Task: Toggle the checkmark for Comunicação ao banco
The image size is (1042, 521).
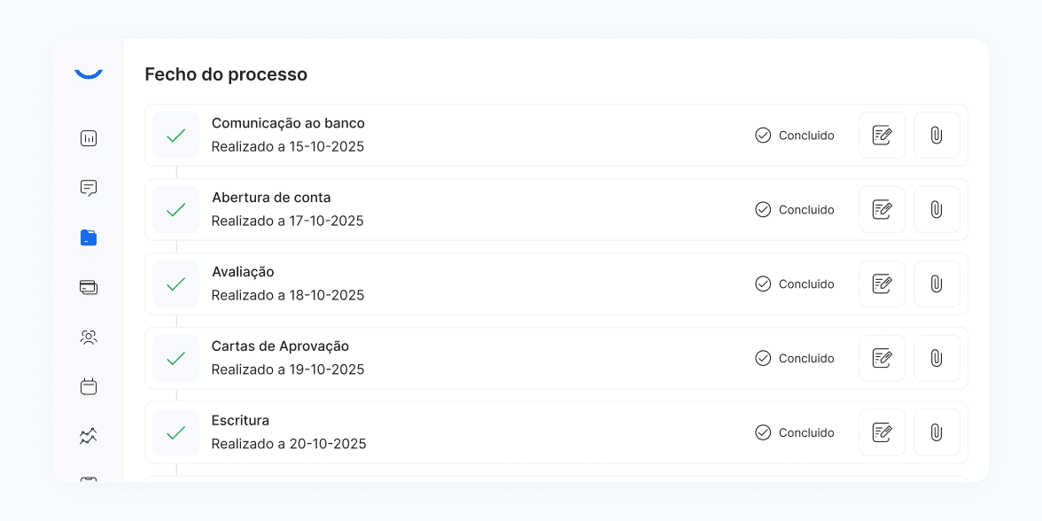Action: [x=175, y=135]
